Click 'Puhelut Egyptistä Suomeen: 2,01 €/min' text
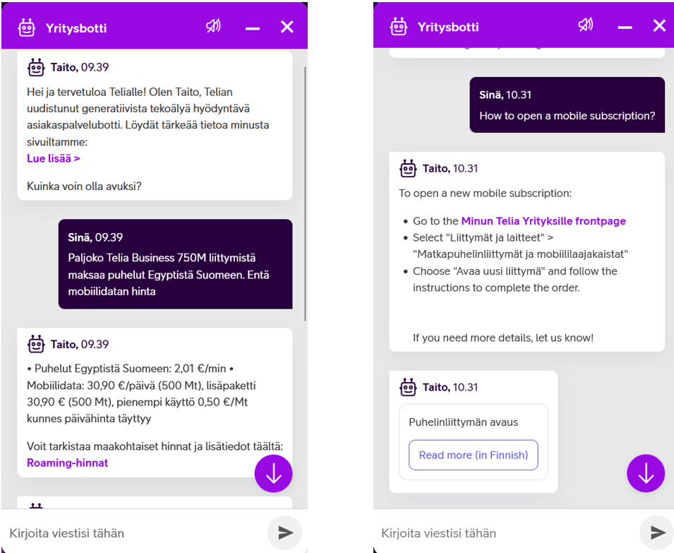This screenshot has width=674, height=553. (x=131, y=369)
